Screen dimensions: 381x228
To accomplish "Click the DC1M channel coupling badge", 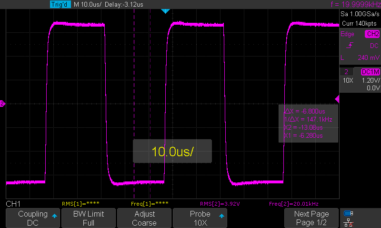I will (371, 72).
